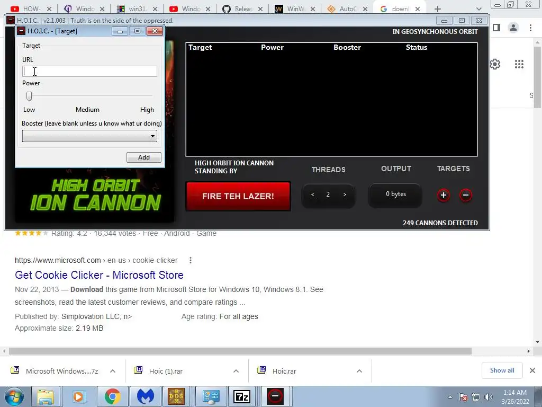This screenshot has width=542, height=407.
Task: Remove a target with the minus icon
Action: [x=466, y=195]
